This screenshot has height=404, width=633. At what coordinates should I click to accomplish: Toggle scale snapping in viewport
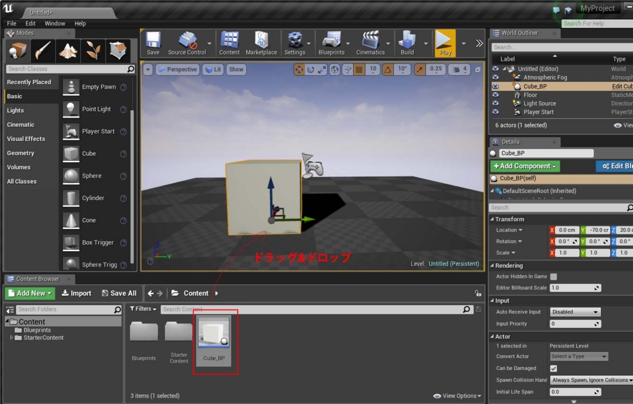[x=420, y=69]
